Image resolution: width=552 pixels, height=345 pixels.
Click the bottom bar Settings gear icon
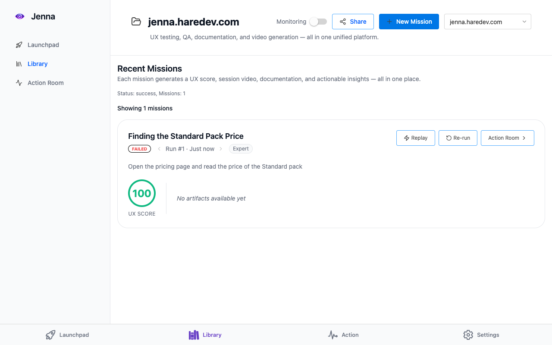tap(468, 335)
